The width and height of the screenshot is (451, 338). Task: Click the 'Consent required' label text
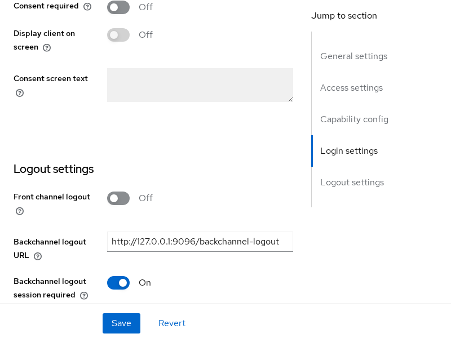[x=46, y=6]
